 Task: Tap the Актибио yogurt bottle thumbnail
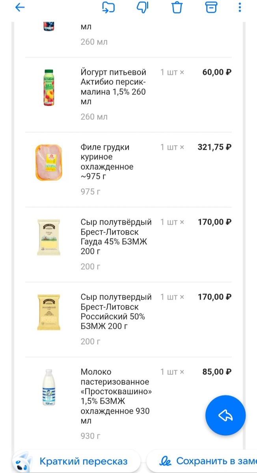coord(48,88)
